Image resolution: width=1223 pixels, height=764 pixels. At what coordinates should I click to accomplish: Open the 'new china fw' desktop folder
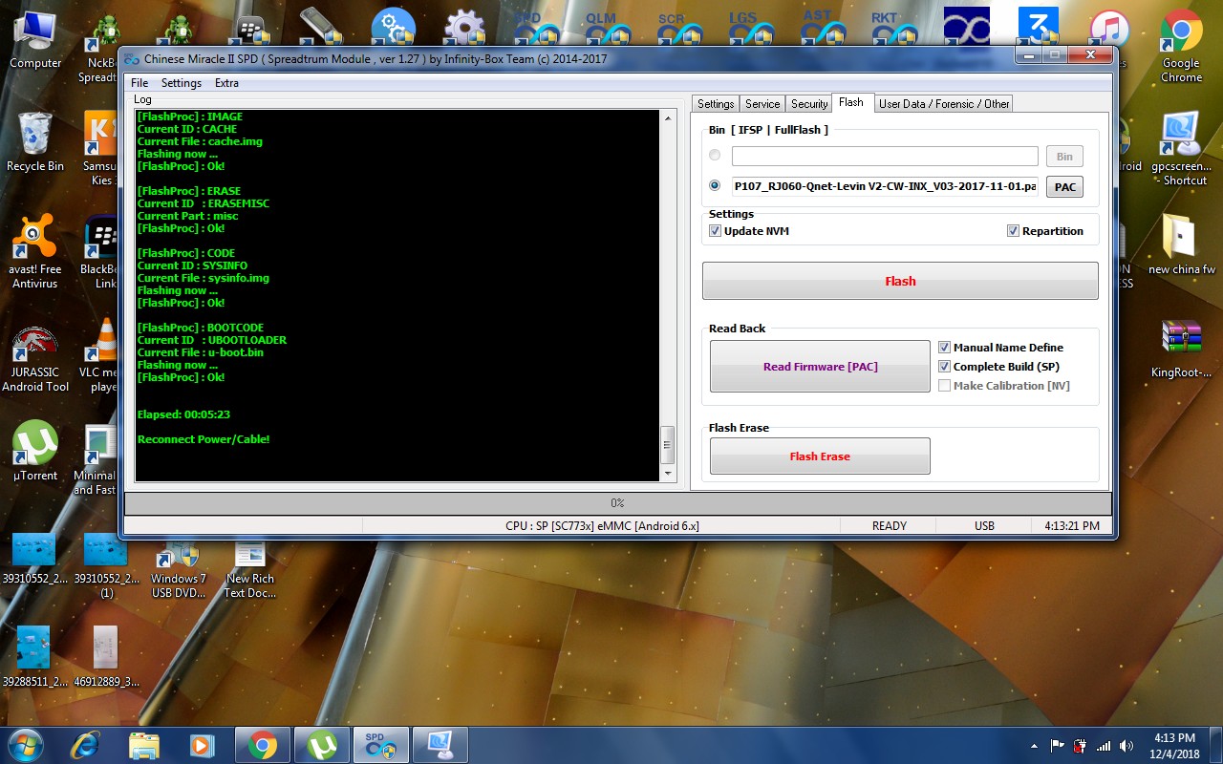coord(1181,244)
